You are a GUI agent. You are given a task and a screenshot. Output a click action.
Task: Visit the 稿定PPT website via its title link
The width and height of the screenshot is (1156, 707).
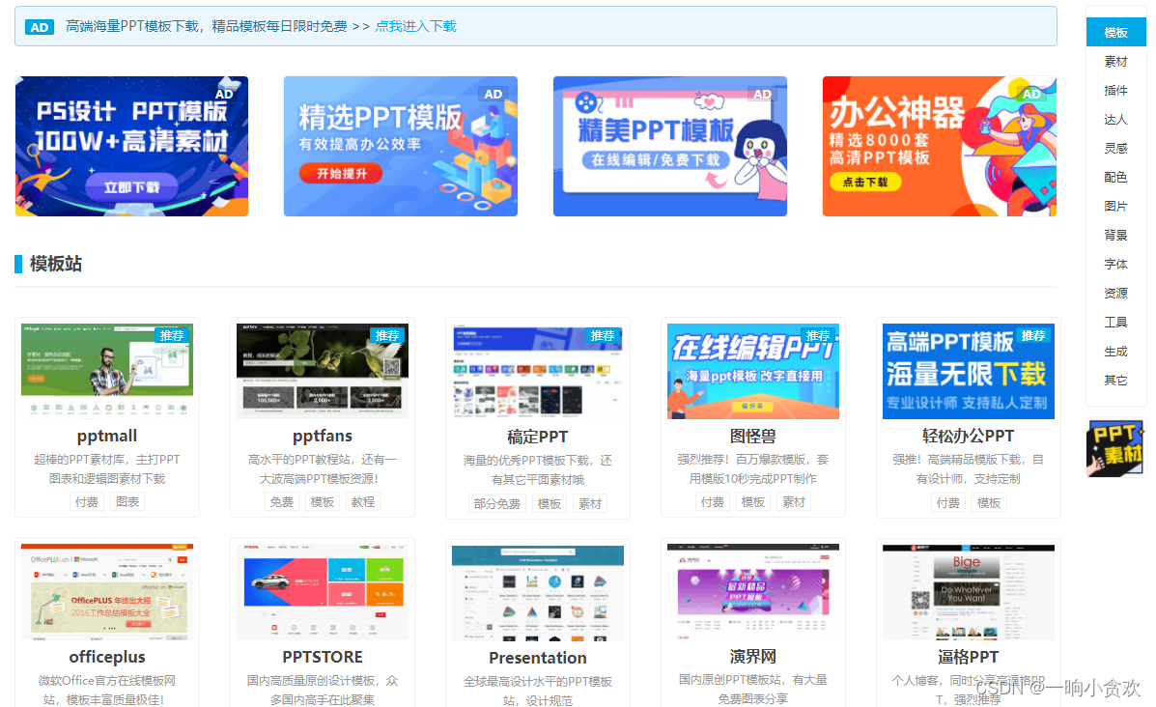(537, 436)
